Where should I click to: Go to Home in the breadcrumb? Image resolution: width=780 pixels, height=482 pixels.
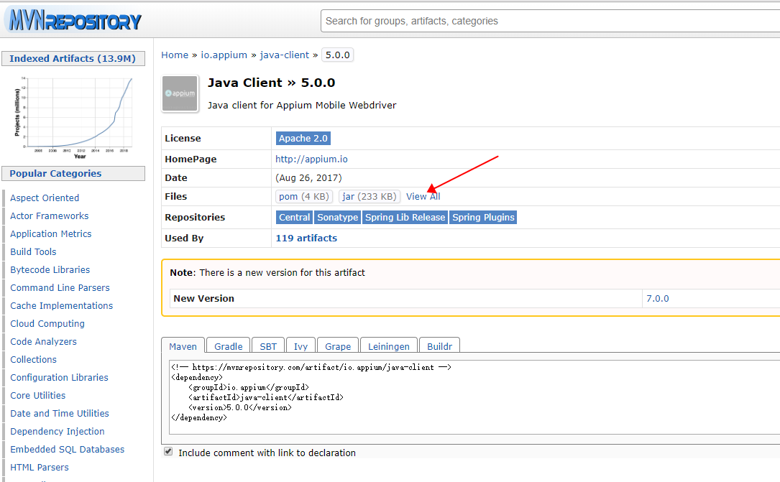click(x=175, y=55)
